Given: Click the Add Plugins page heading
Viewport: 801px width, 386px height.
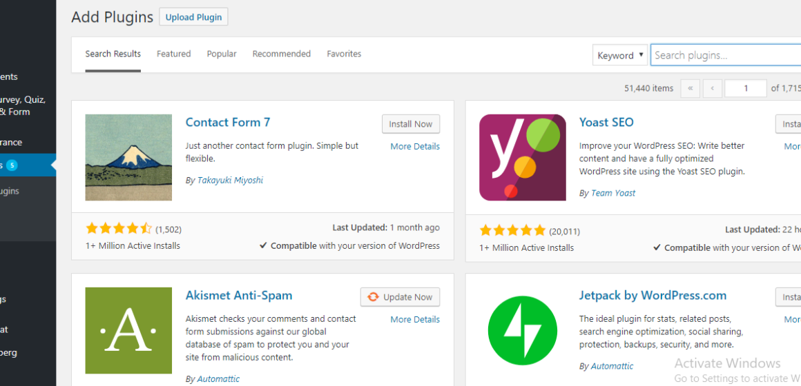Looking at the screenshot, I should [x=113, y=17].
